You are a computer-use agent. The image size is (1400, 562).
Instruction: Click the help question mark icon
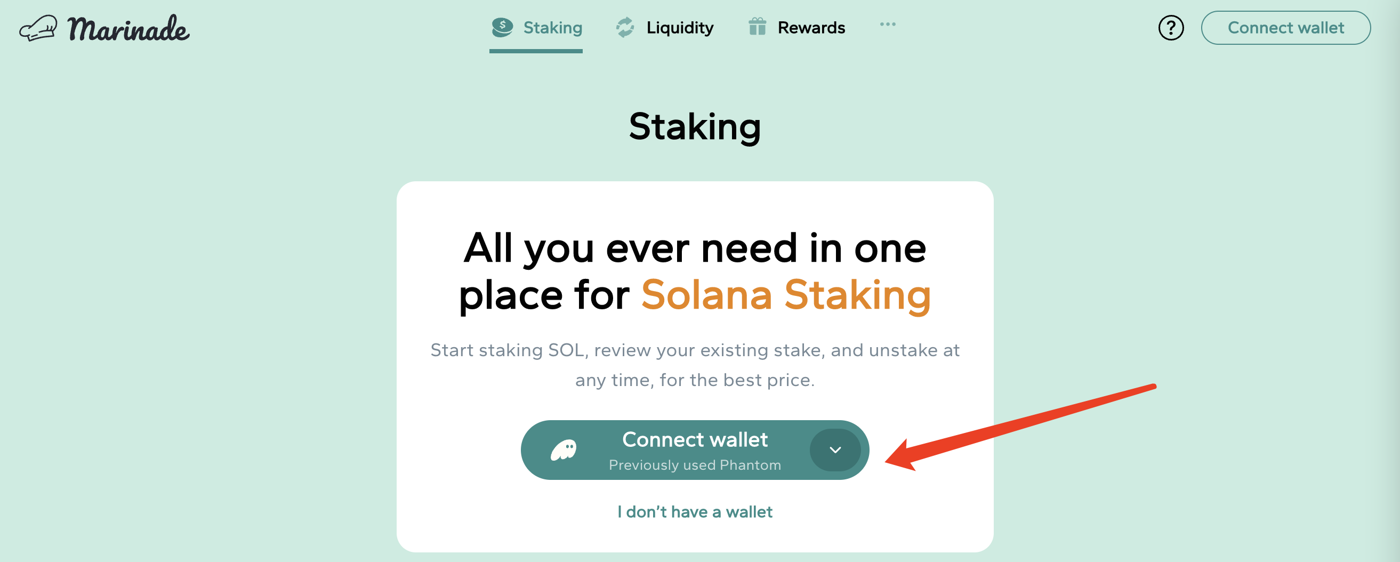pyautogui.click(x=1171, y=28)
